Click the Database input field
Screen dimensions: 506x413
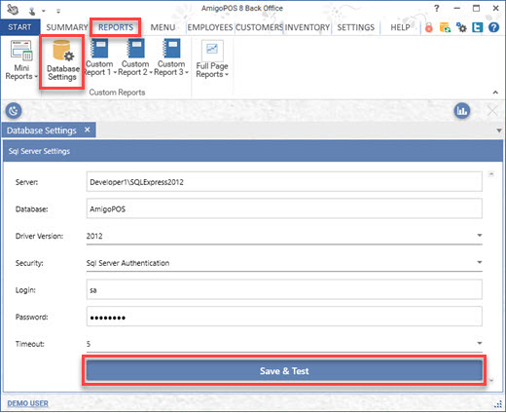pyautogui.click(x=284, y=208)
